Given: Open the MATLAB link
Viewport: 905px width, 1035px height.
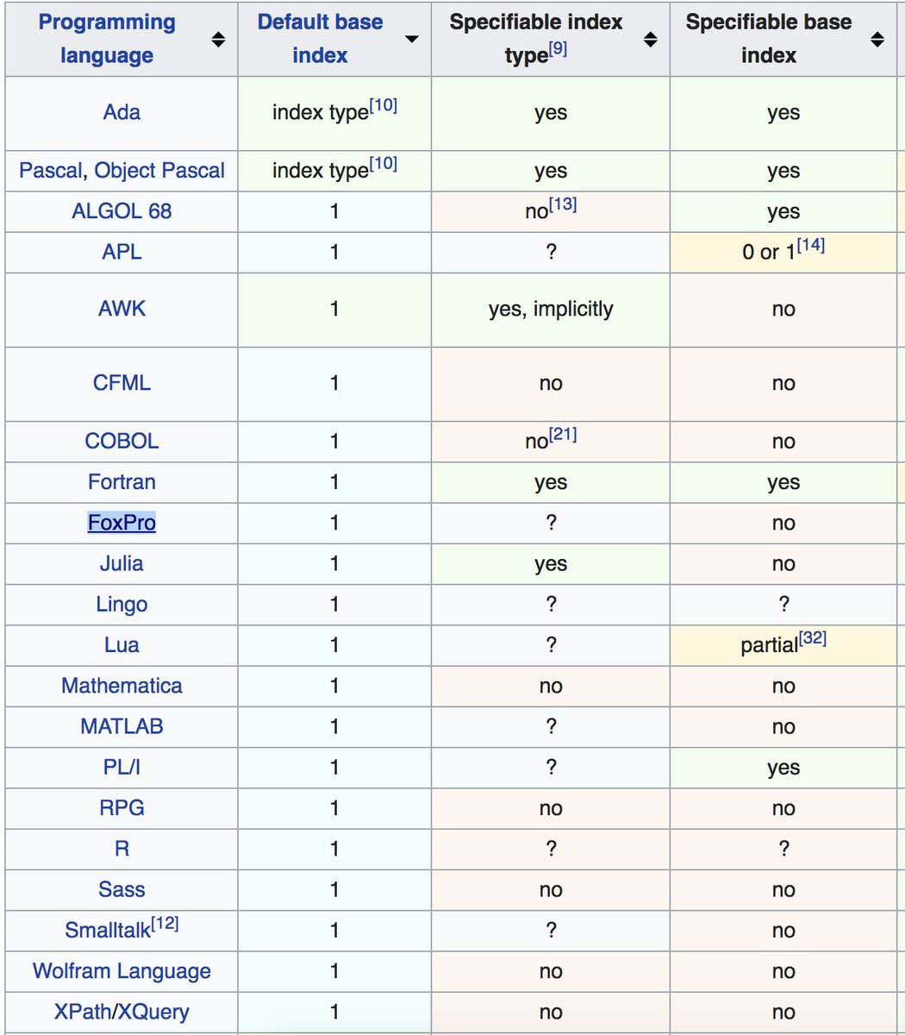Looking at the screenshot, I should [122, 726].
